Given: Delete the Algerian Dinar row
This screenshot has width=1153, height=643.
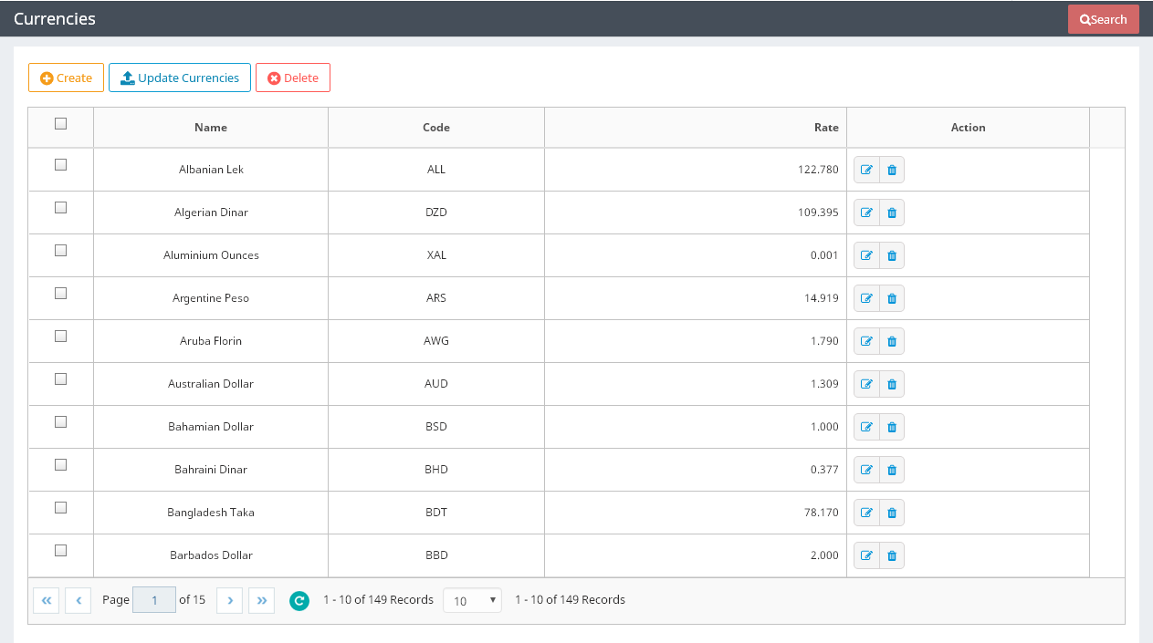Looking at the screenshot, I should click(x=892, y=213).
